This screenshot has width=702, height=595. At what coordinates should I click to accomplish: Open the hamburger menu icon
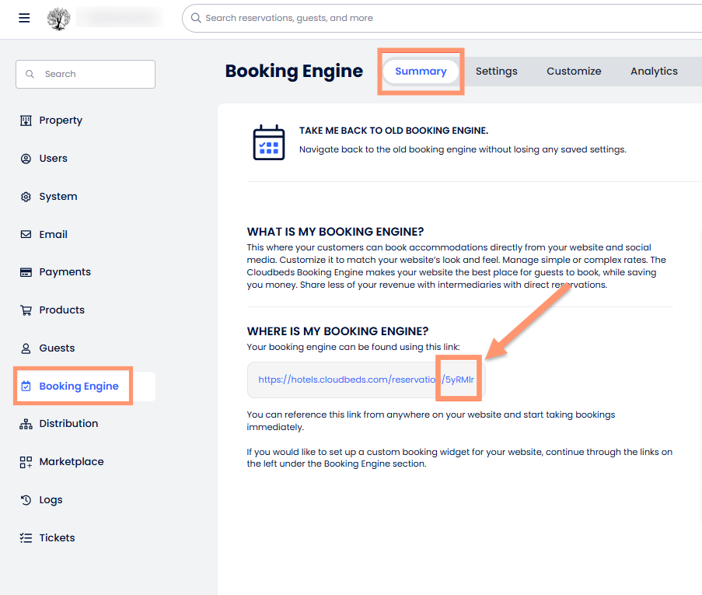tap(24, 18)
